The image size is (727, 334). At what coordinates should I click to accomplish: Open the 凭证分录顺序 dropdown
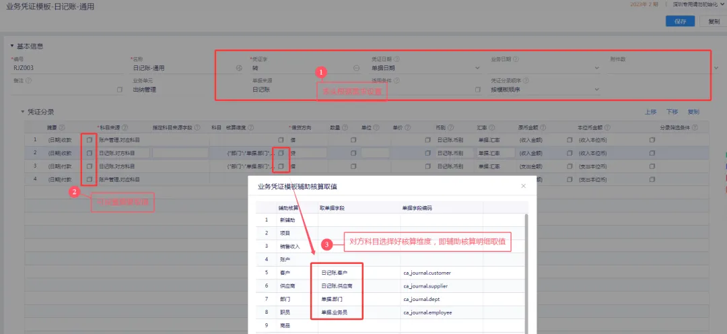pos(596,90)
